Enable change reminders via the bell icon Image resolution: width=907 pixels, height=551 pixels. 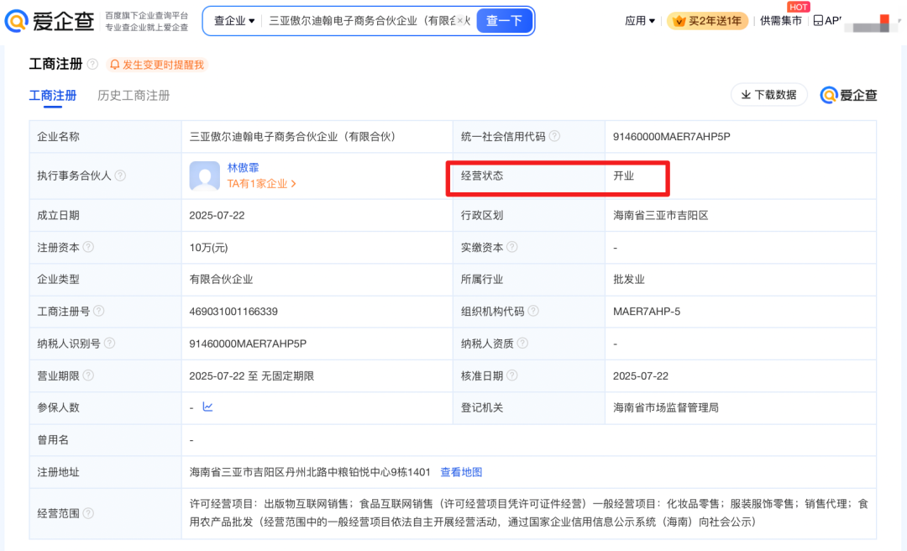pos(116,64)
